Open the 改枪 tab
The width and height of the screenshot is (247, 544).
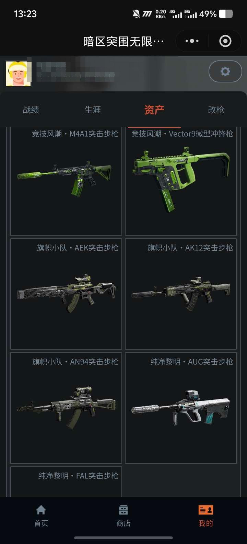click(216, 110)
